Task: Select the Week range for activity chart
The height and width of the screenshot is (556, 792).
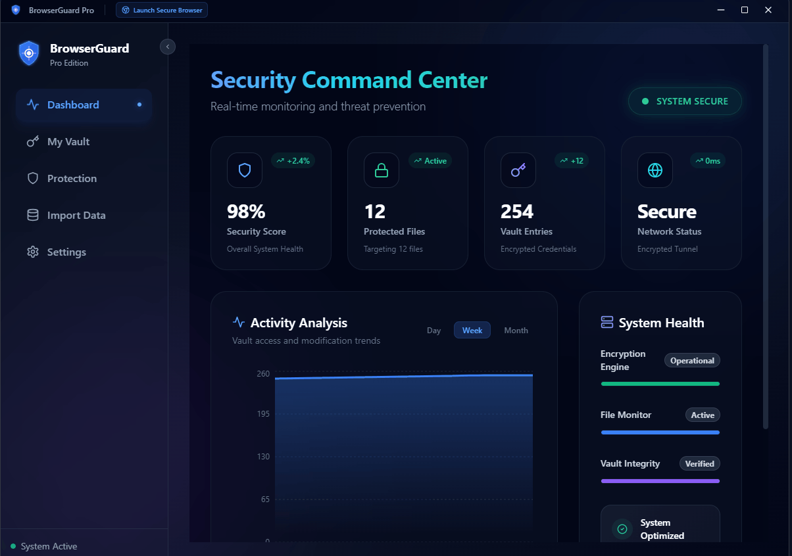Action: coord(472,331)
